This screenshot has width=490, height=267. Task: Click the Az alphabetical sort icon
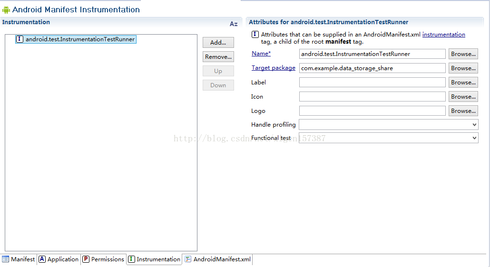(234, 24)
